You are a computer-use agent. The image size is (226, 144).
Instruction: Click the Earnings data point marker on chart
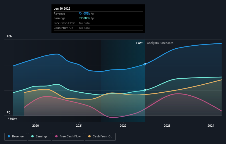coord(145,90)
